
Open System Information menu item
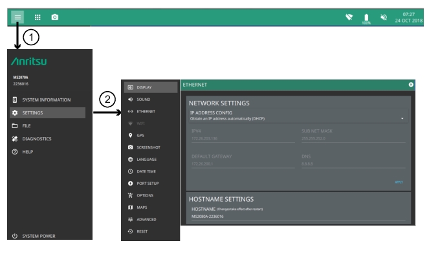pos(48,100)
